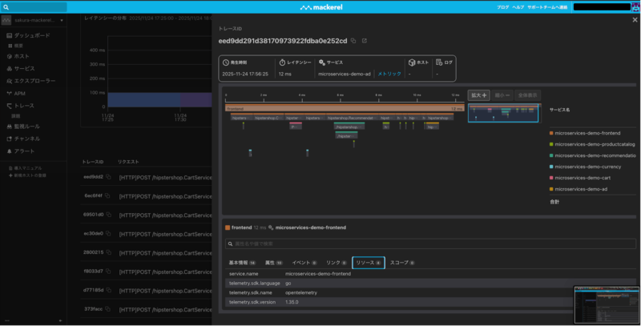Switch to the スコープ tab

coord(402,263)
